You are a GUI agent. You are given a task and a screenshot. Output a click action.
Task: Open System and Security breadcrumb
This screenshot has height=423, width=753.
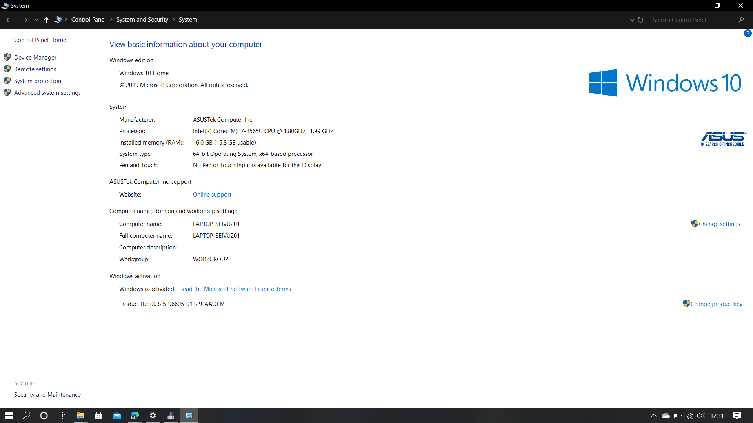142,20
